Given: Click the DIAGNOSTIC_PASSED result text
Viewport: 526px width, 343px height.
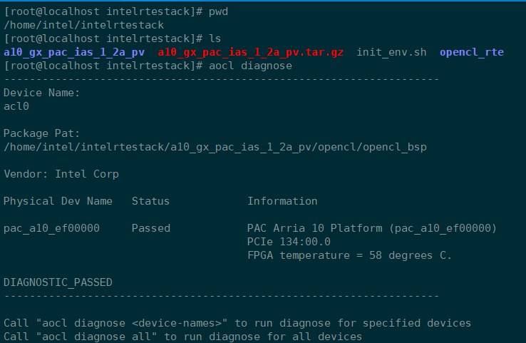Looking at the screenshot, I should (x=58, y=282).
